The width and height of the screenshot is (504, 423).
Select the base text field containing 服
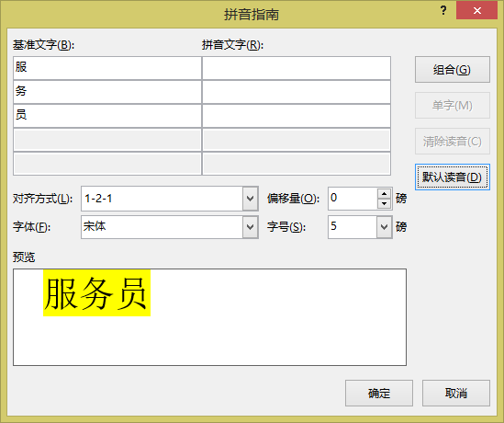(107, 68)
